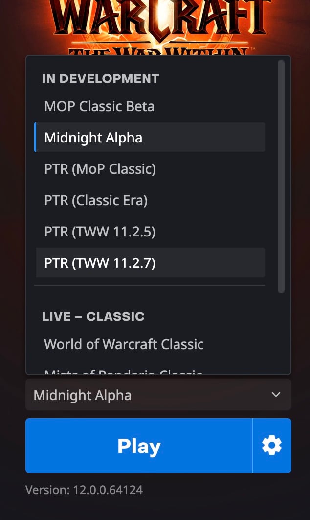The image size is (310, 520).
Task: Select partially visible Mists of Pandaria Classic
Action: (x=123, y=373)
